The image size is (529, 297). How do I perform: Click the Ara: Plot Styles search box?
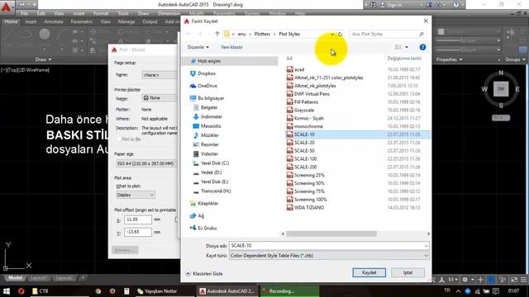point(384,34)
